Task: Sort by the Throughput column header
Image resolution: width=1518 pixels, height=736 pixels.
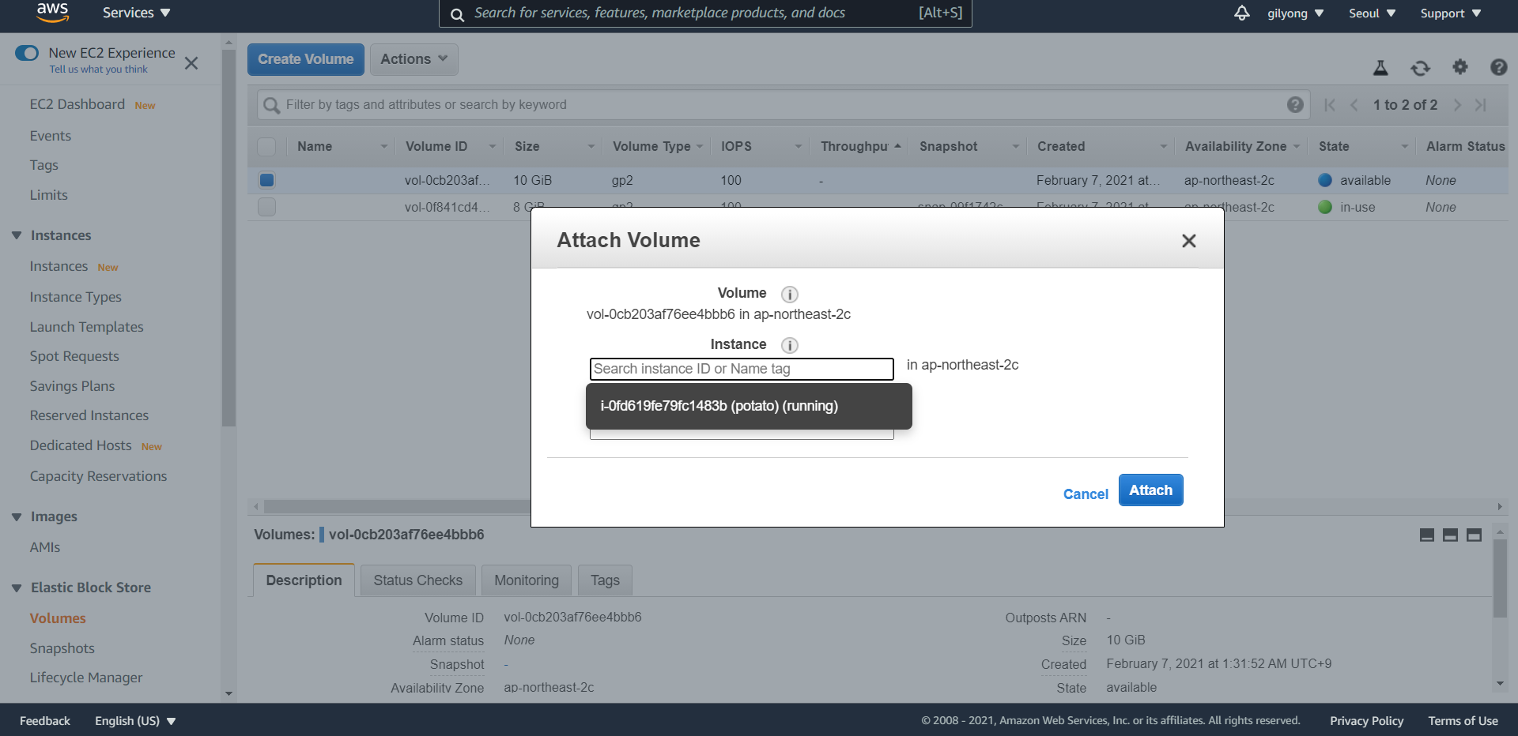Action: 854,146
